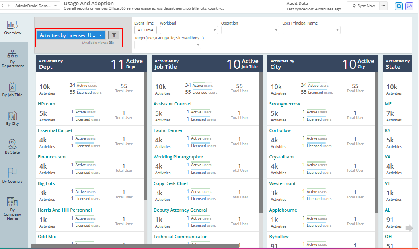Open the Event Time filter dropdown

tap(145, 30)
